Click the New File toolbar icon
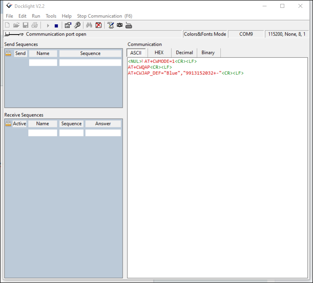Image resolution: width=313 pixels, height=283 pixels. tap(7, 25)
